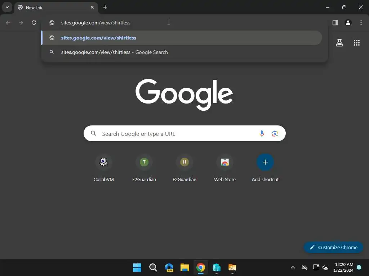369x276 pixels.
Task: Open the Google apps grid
Action: 356,43
